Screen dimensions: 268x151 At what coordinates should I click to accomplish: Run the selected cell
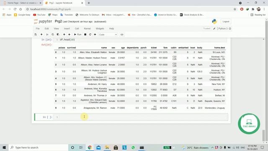point(77,34)
